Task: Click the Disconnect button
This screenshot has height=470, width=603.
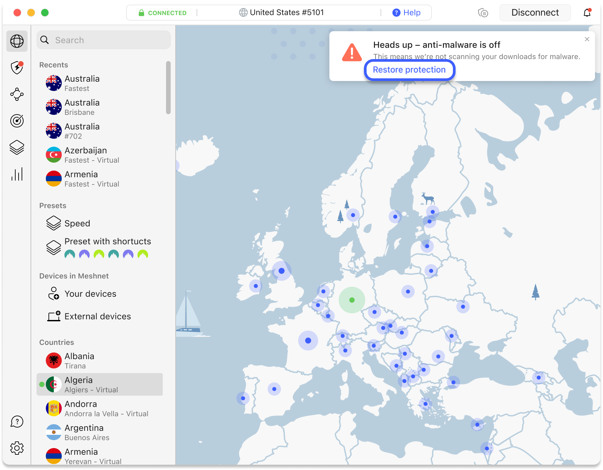Action: [x=535, y=13]
